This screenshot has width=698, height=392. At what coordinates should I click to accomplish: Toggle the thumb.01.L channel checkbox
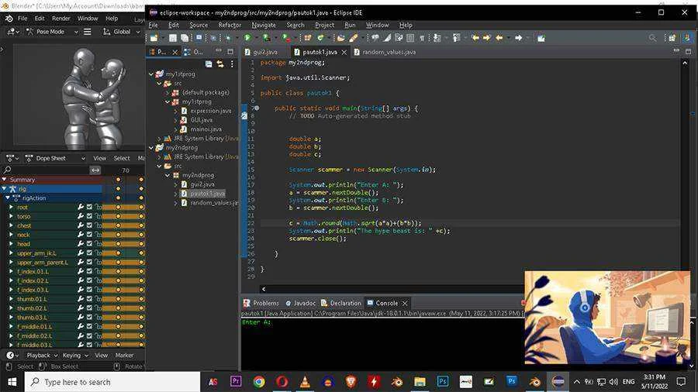coord(89,299)
